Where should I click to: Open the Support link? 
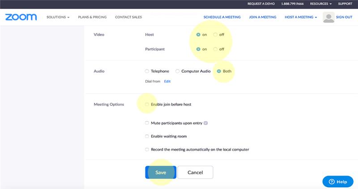pos(345,4)
